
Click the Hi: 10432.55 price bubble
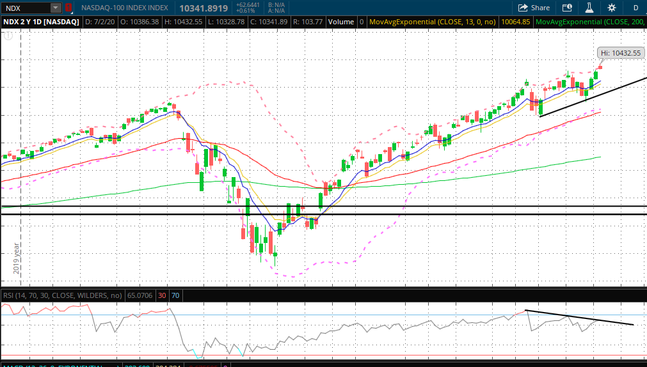coord(621,53)
